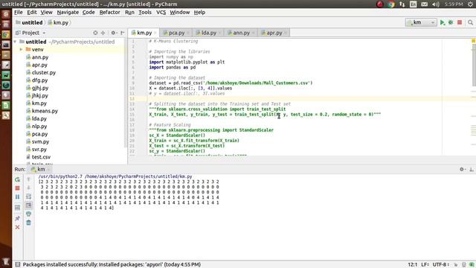The height and width of the screenshot is (268, 476).
Task: Collapse the untitled project root node
Action: pyautogui.click(x=15, y=42)
